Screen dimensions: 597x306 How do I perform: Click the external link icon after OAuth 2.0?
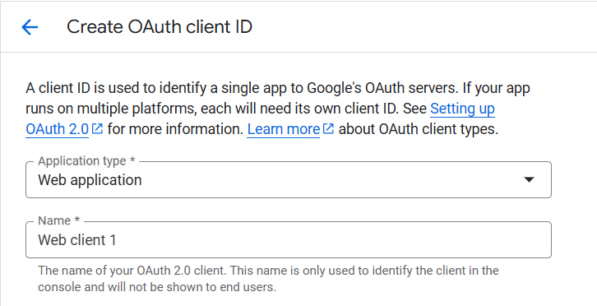click(98, 129)
